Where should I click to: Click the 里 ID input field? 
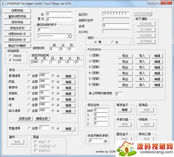[x=59, y=20]
